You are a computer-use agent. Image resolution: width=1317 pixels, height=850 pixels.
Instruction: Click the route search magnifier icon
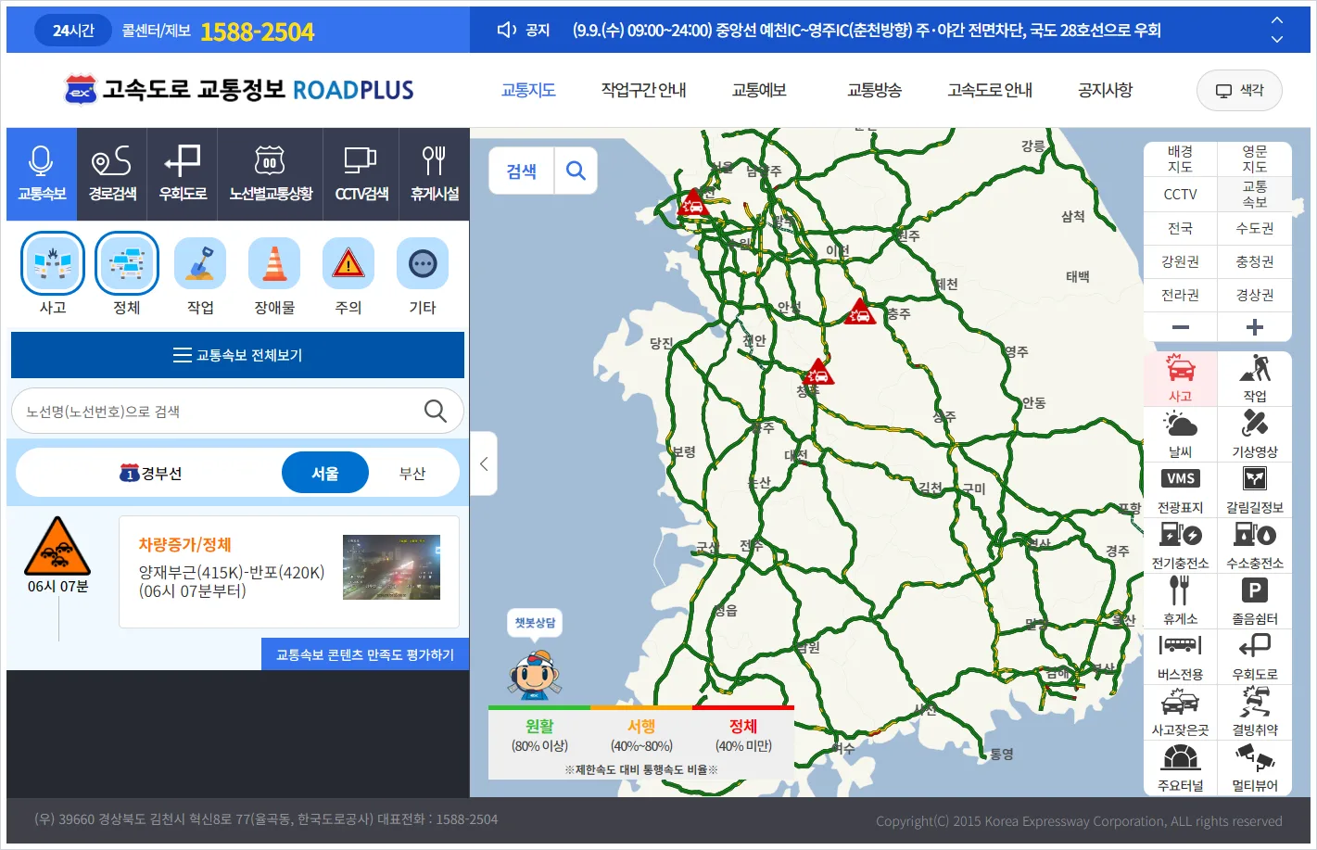point(435,411)
